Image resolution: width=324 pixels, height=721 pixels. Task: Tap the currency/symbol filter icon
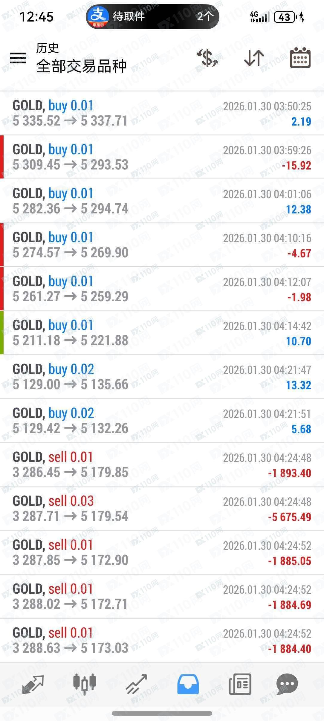207,58
